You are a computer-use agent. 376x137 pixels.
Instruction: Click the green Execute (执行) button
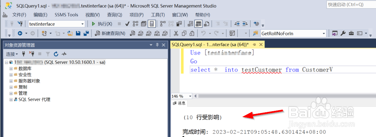[x=102, y=24]
